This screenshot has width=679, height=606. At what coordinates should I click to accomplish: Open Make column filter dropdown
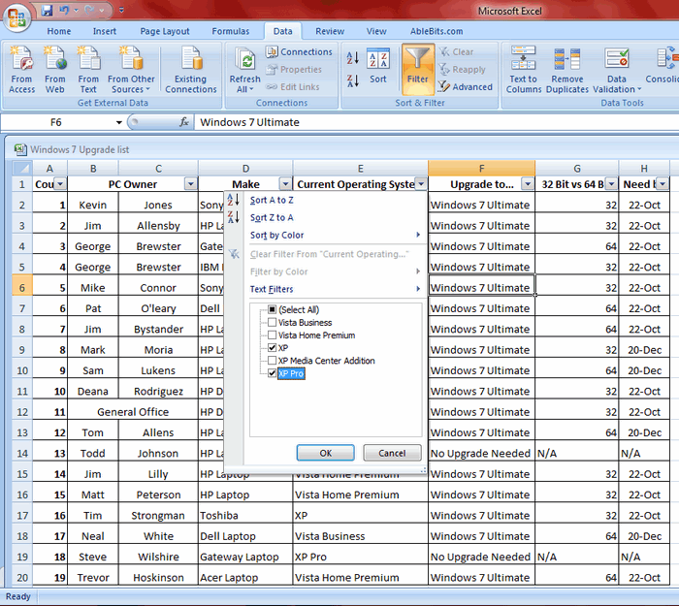click(x=285, y=184)
